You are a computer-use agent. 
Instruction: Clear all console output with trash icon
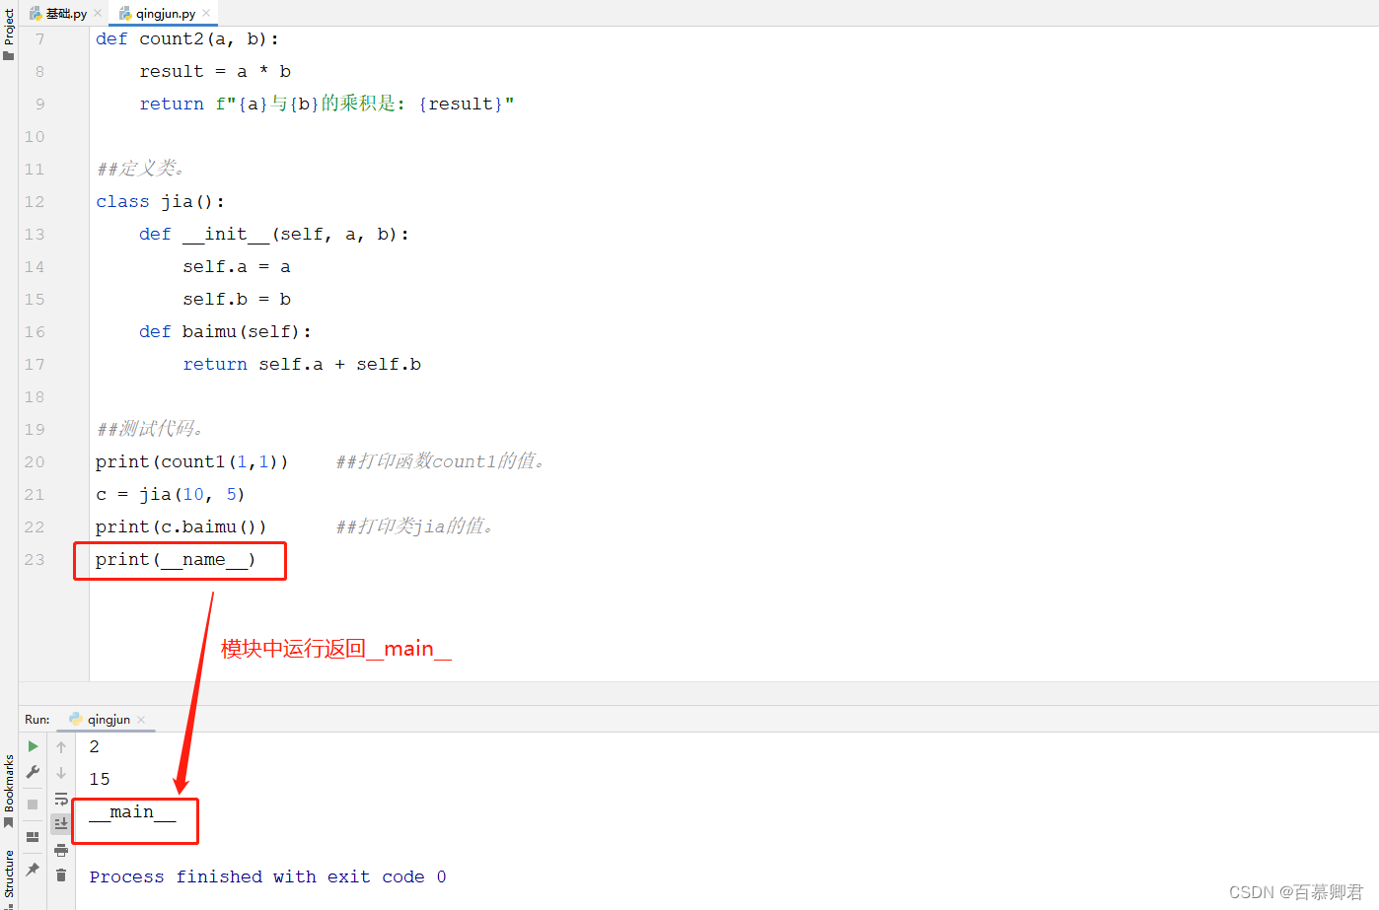[61, 875]
